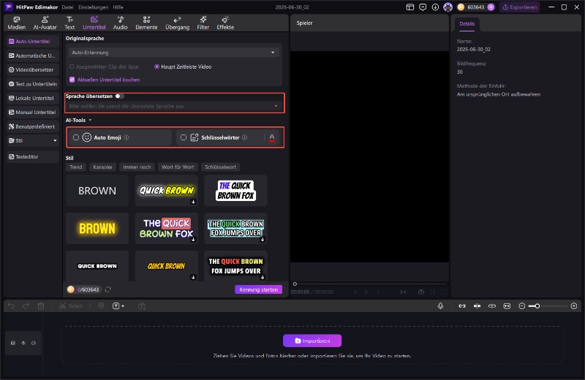Open the keyword color picker (red A)
The width and height of the screenshot is (585, 380).
[272, 137]
